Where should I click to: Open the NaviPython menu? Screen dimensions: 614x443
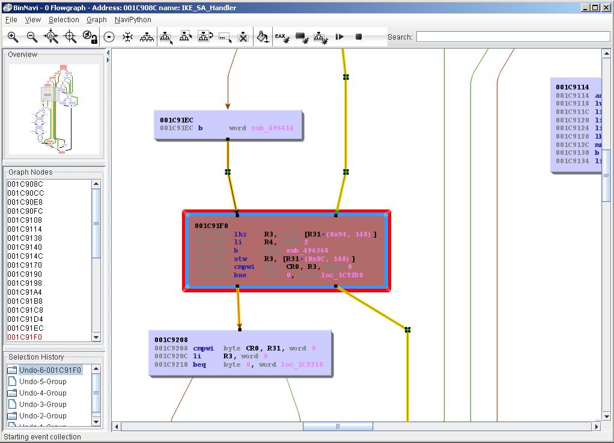click(133, 20)
